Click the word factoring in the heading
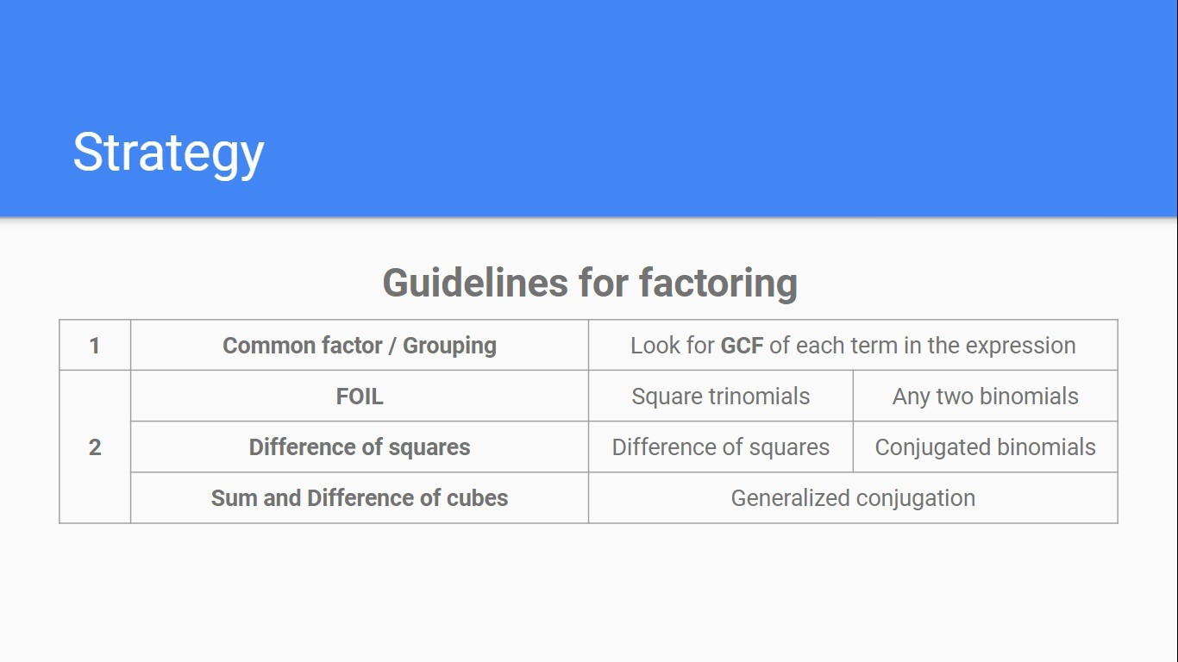 (x=717, y=283)
